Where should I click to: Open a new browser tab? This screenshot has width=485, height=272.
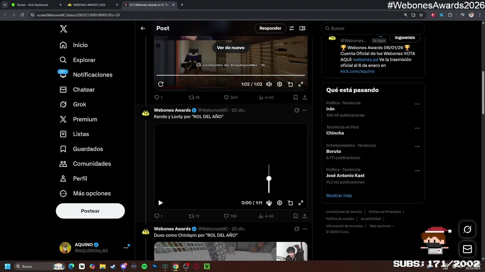(x=182, y=5)
